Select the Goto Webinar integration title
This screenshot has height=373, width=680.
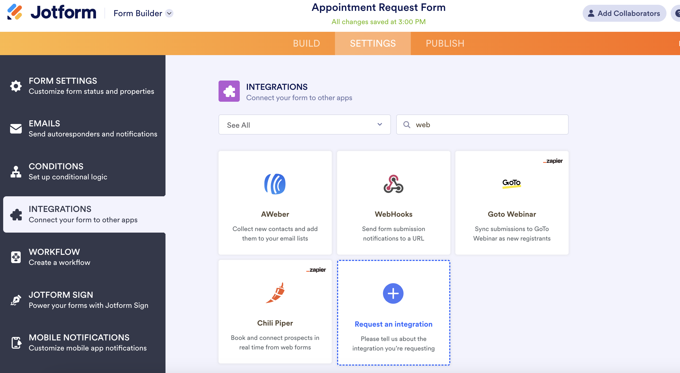pos(512,214)
